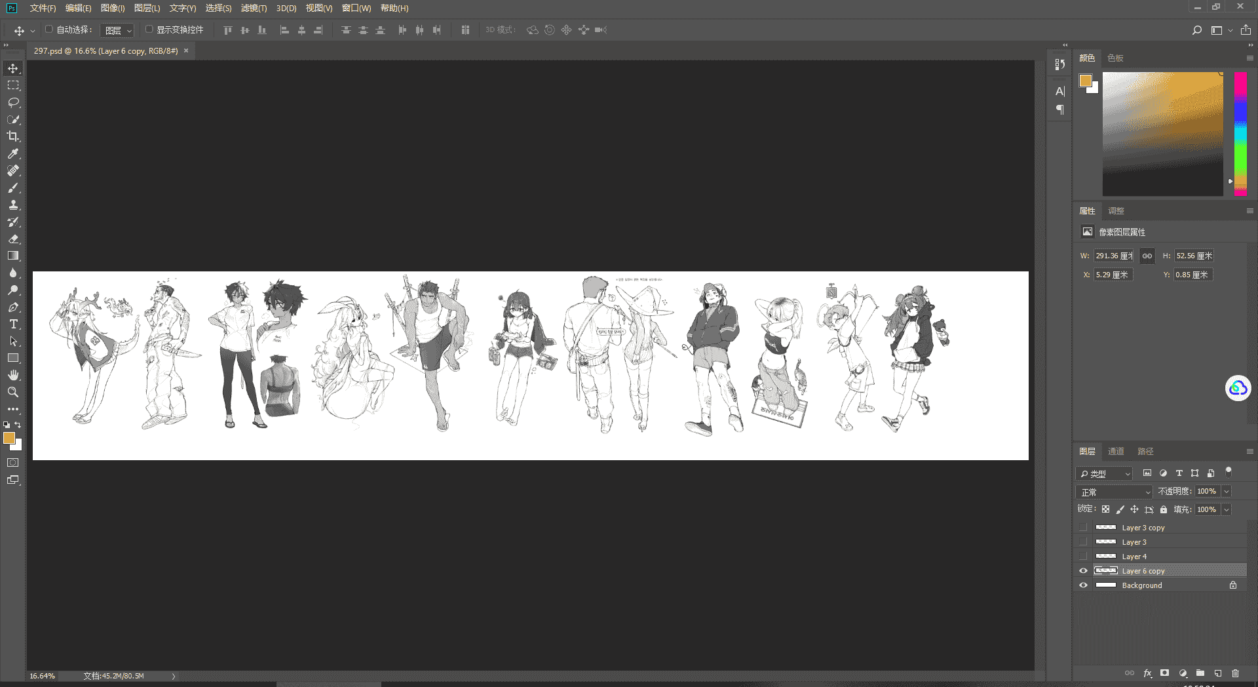Show the Layer 4 layer

pyautogui.click(x=1083, y=557)
